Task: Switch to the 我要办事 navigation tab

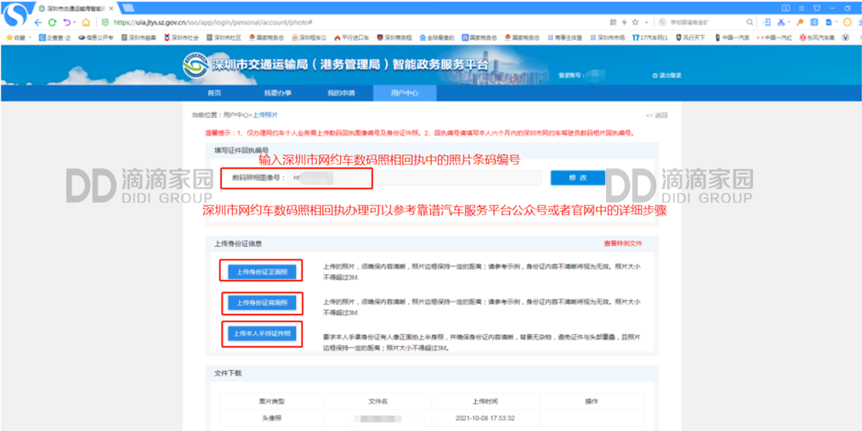Action: (278, 93)
